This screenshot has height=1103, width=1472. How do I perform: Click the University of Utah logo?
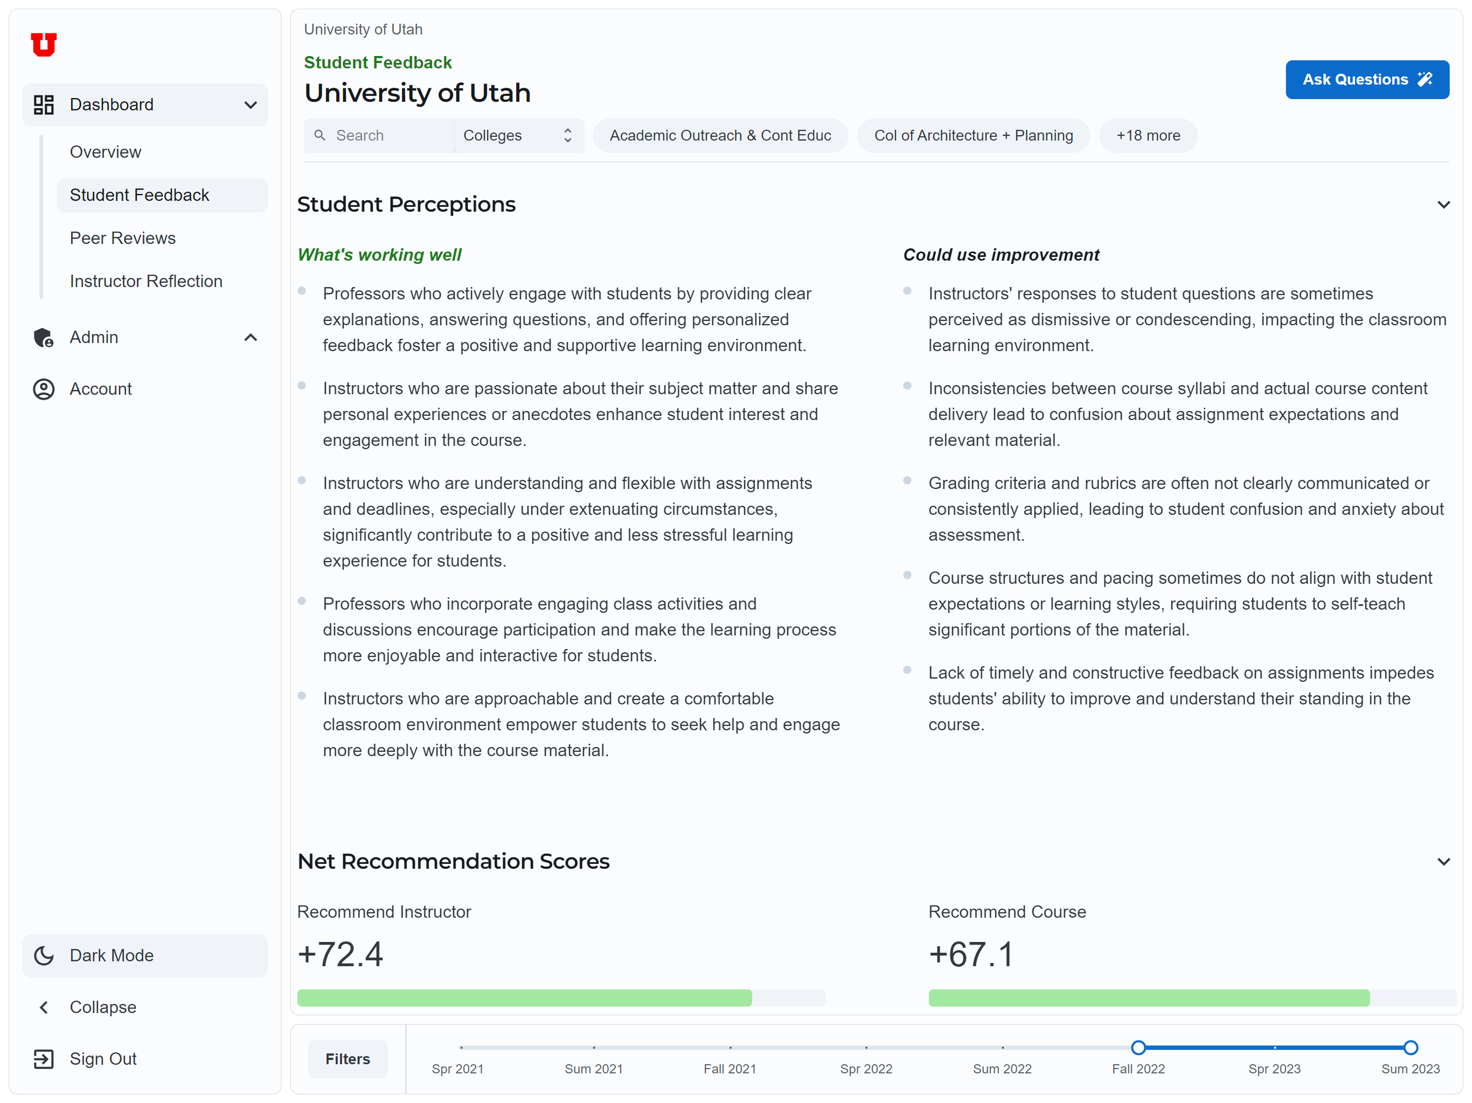pyautogui.click(x=44, y=45)
